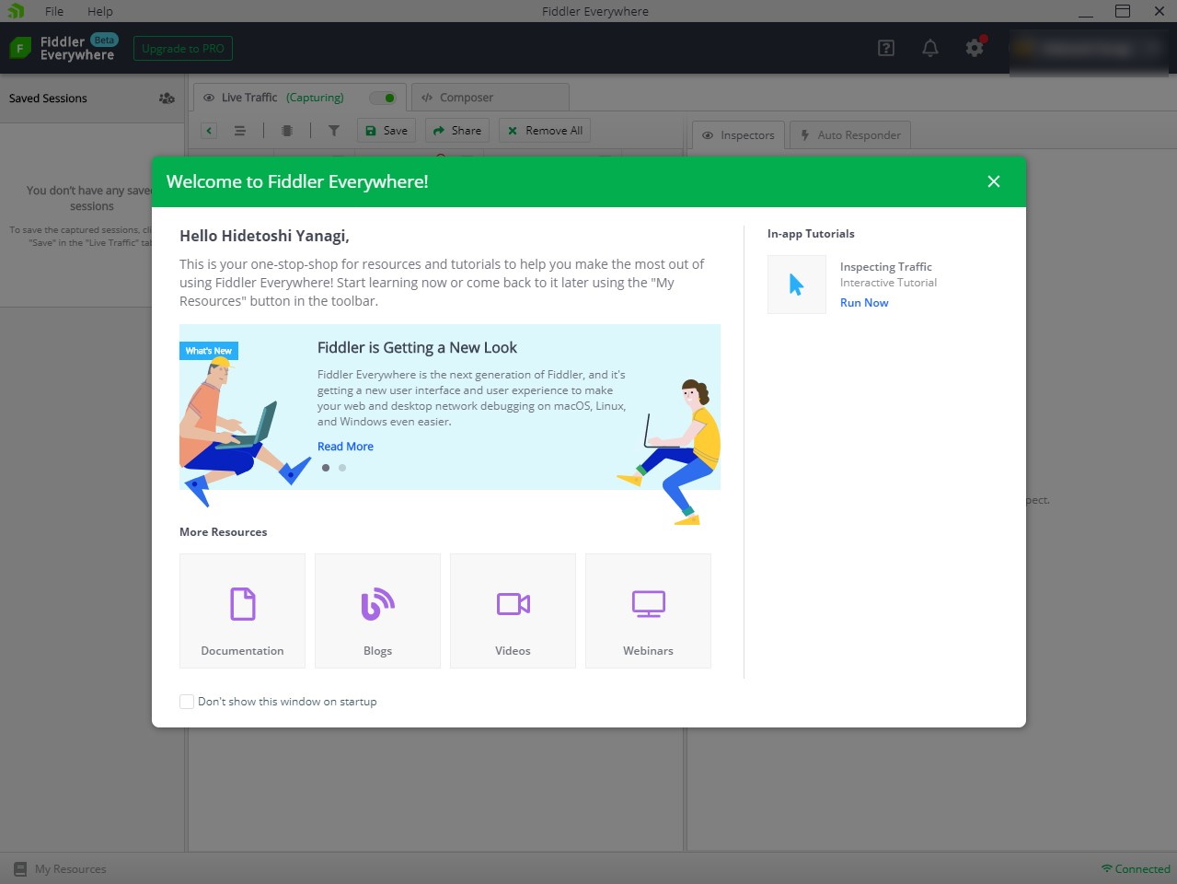Screen dimensions: 1177x884
Task: Click the In-app Tutorials heading
Action: point(811,234)
